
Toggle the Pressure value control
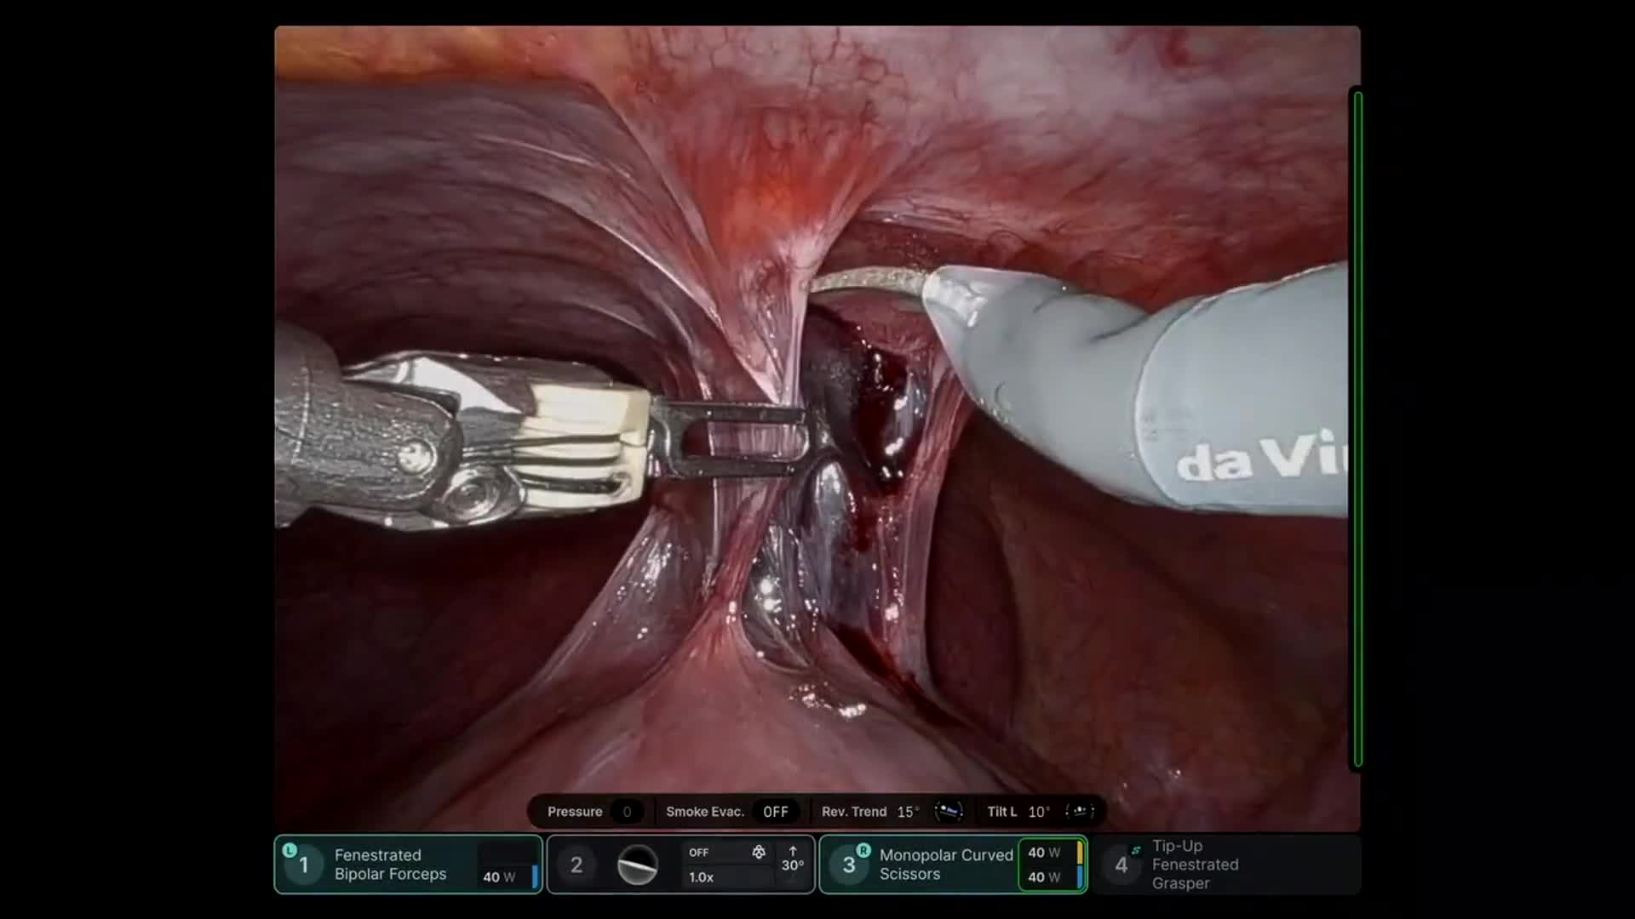pos(628,811)
